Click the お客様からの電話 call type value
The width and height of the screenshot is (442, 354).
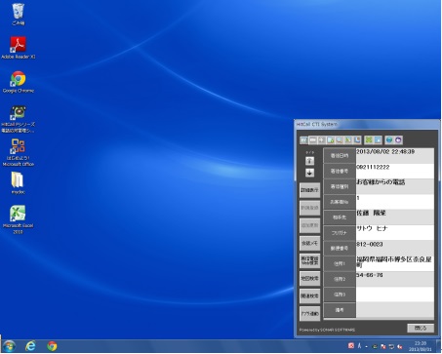pos(381,182)
